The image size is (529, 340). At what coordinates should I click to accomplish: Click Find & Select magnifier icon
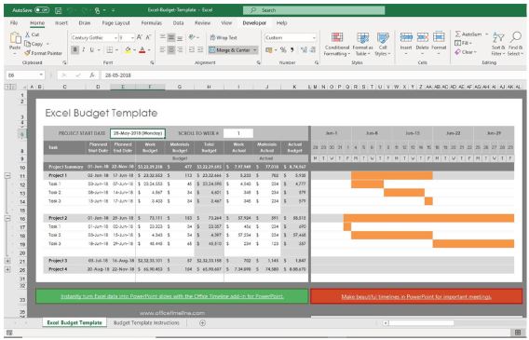[516, 37]
